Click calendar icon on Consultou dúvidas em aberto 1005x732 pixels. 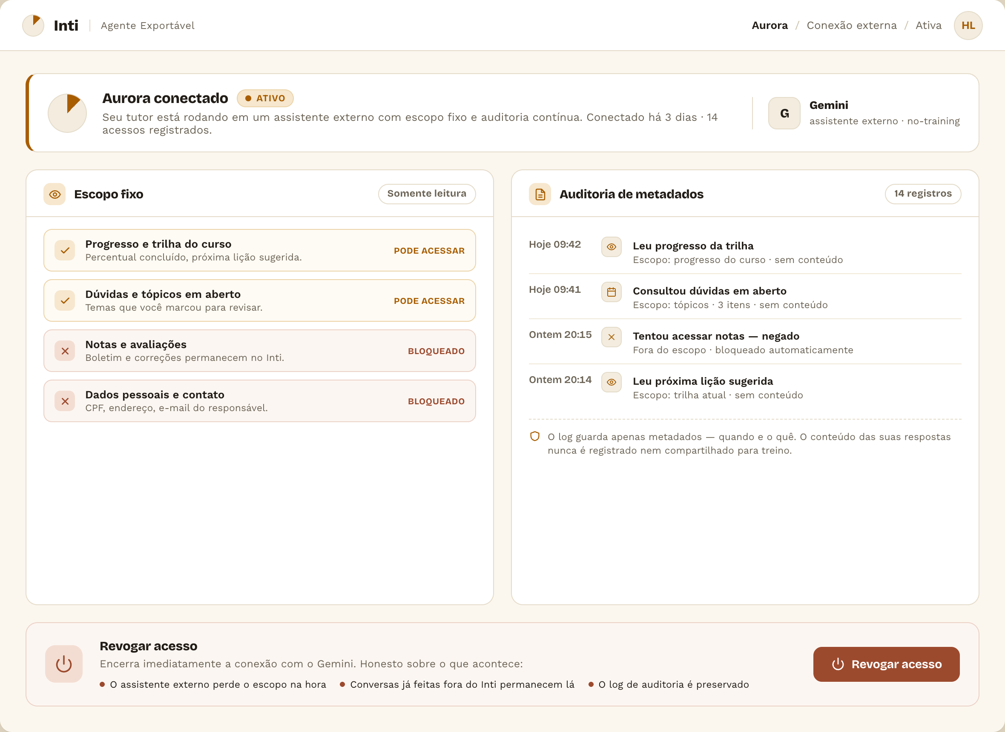pyautogui.click(x=611, y=292)
